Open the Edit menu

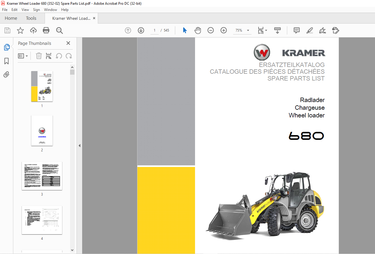[x=14, y=10]
